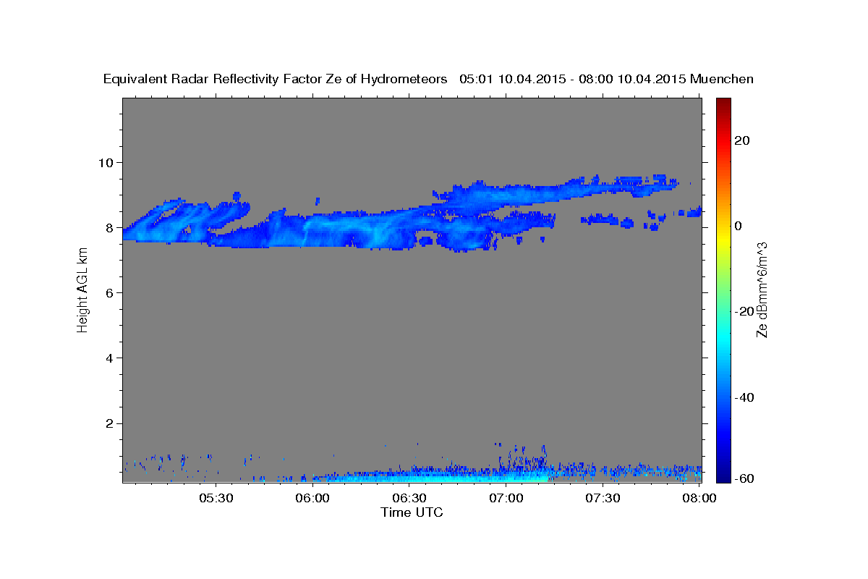Click the 07:30 time tick label

(603, 499)
